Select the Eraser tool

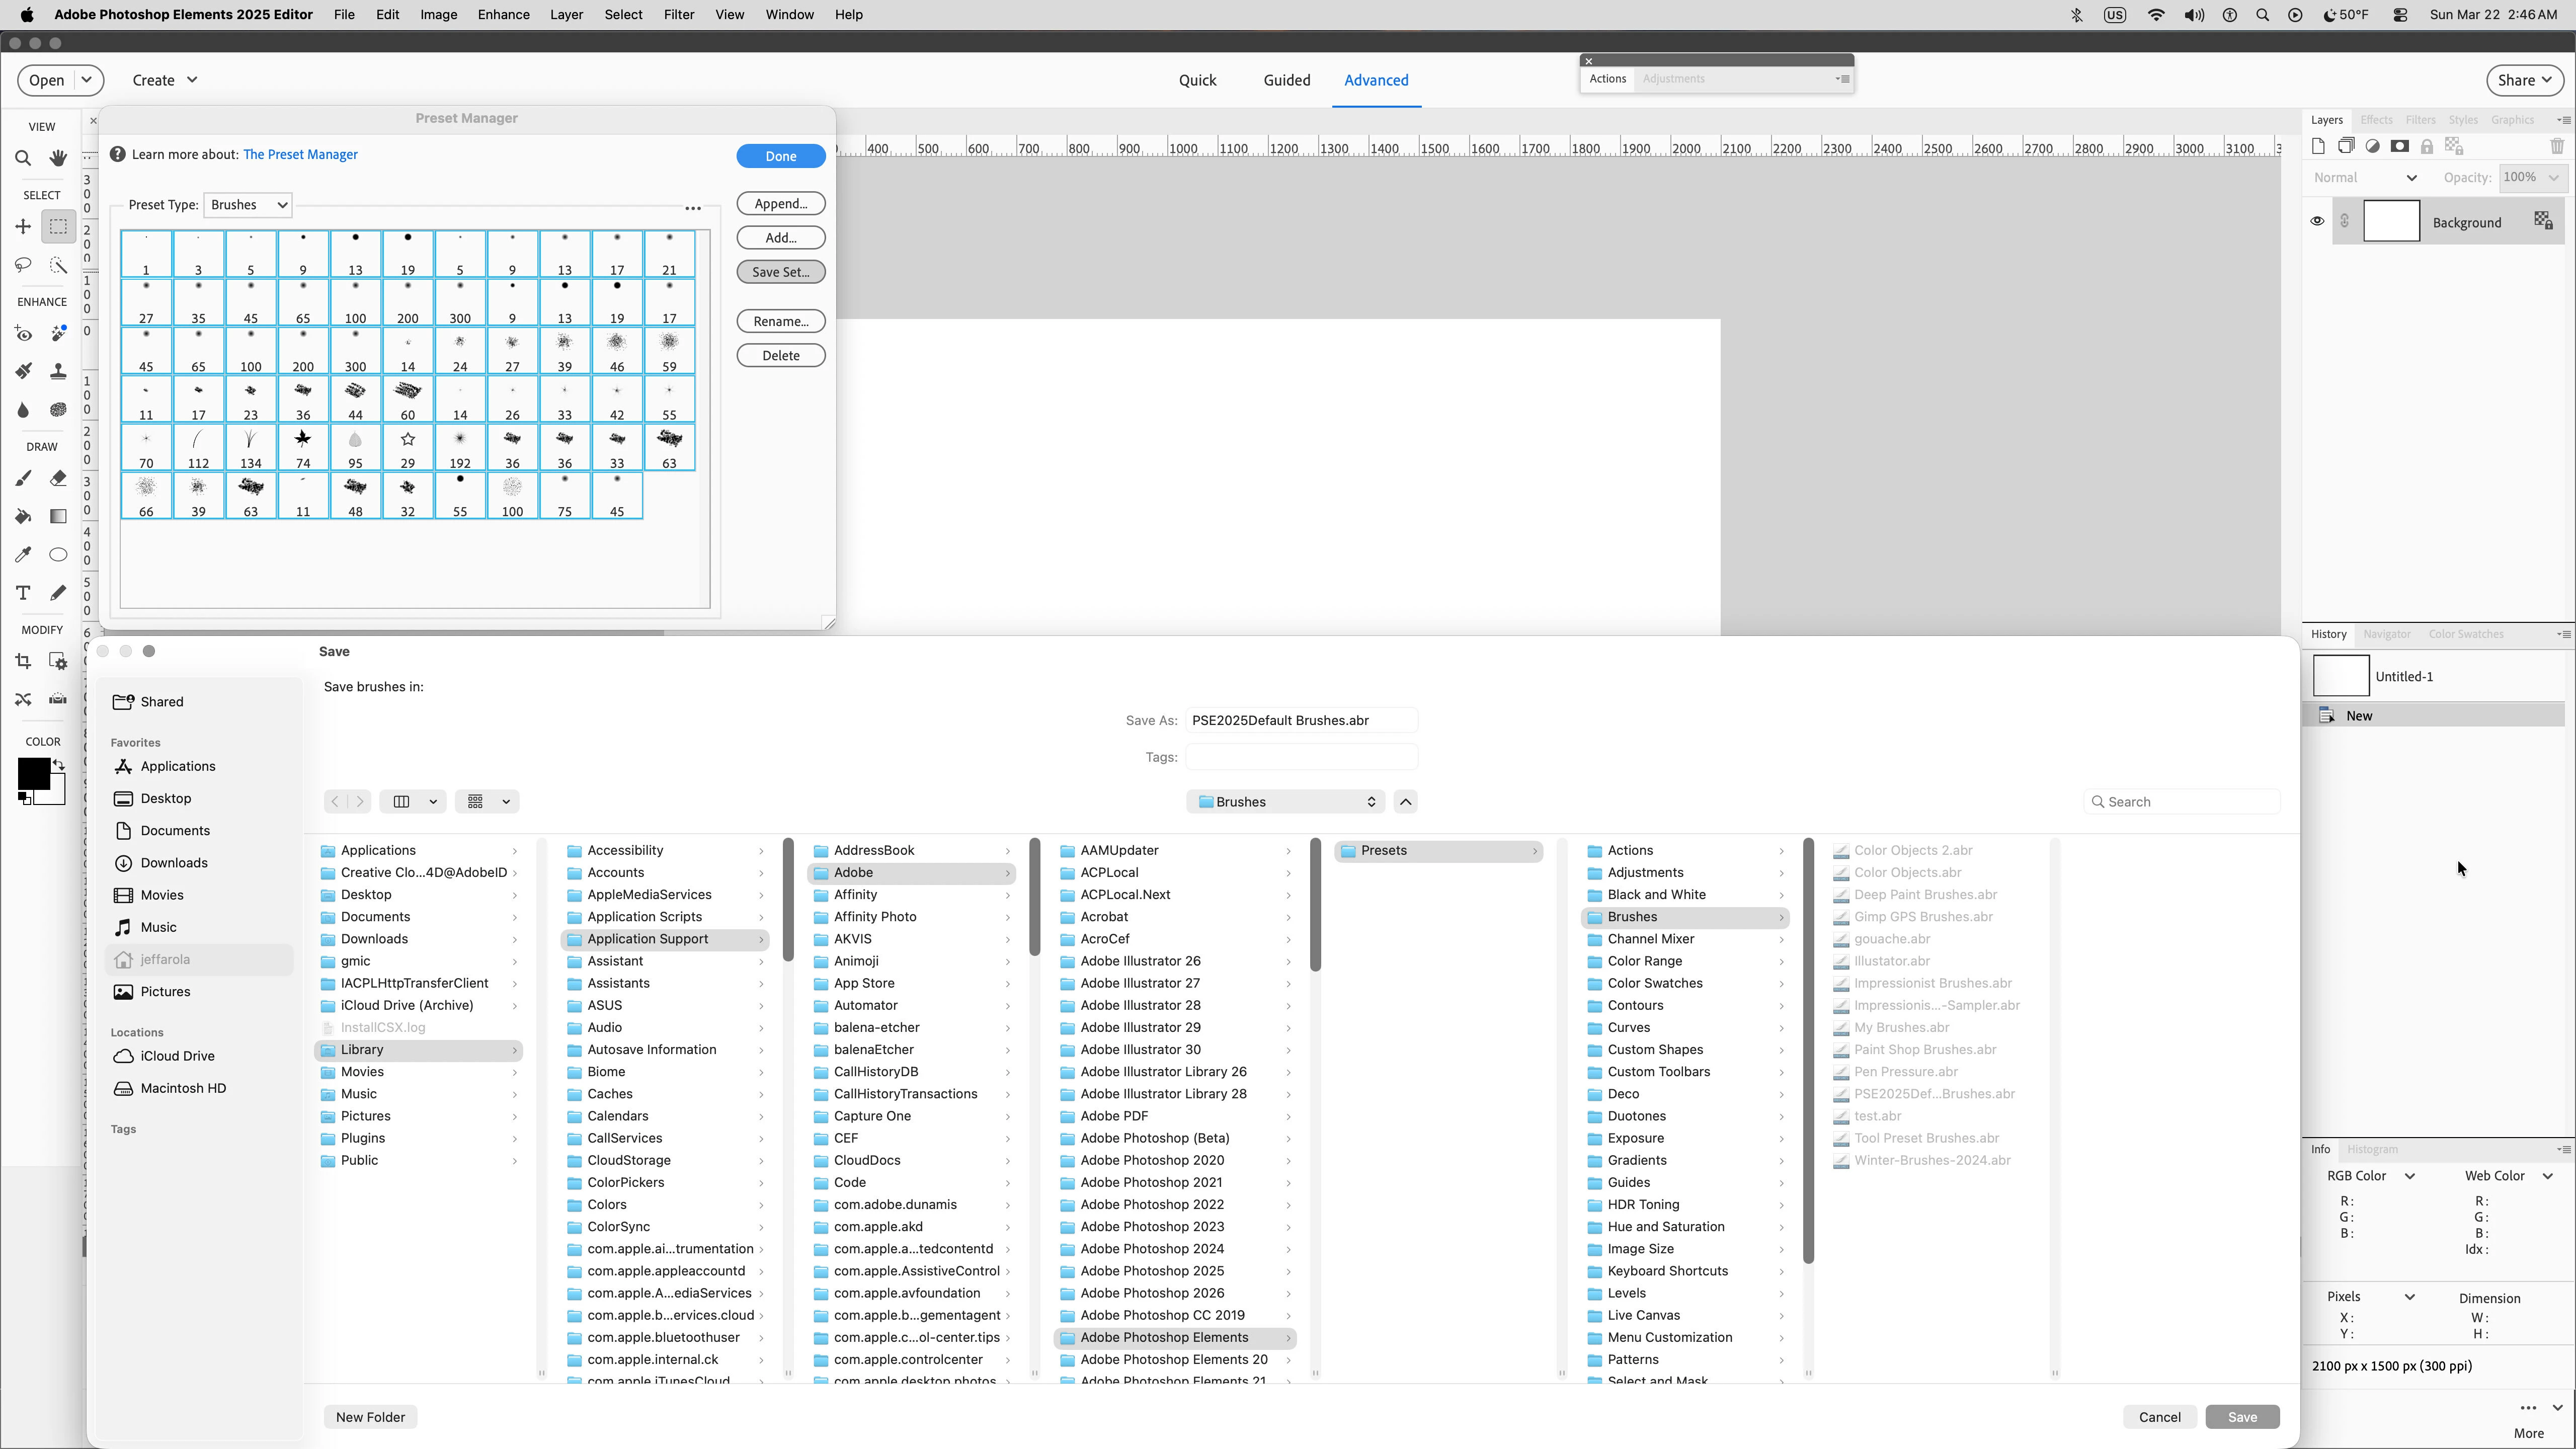(x=58, y=478)
